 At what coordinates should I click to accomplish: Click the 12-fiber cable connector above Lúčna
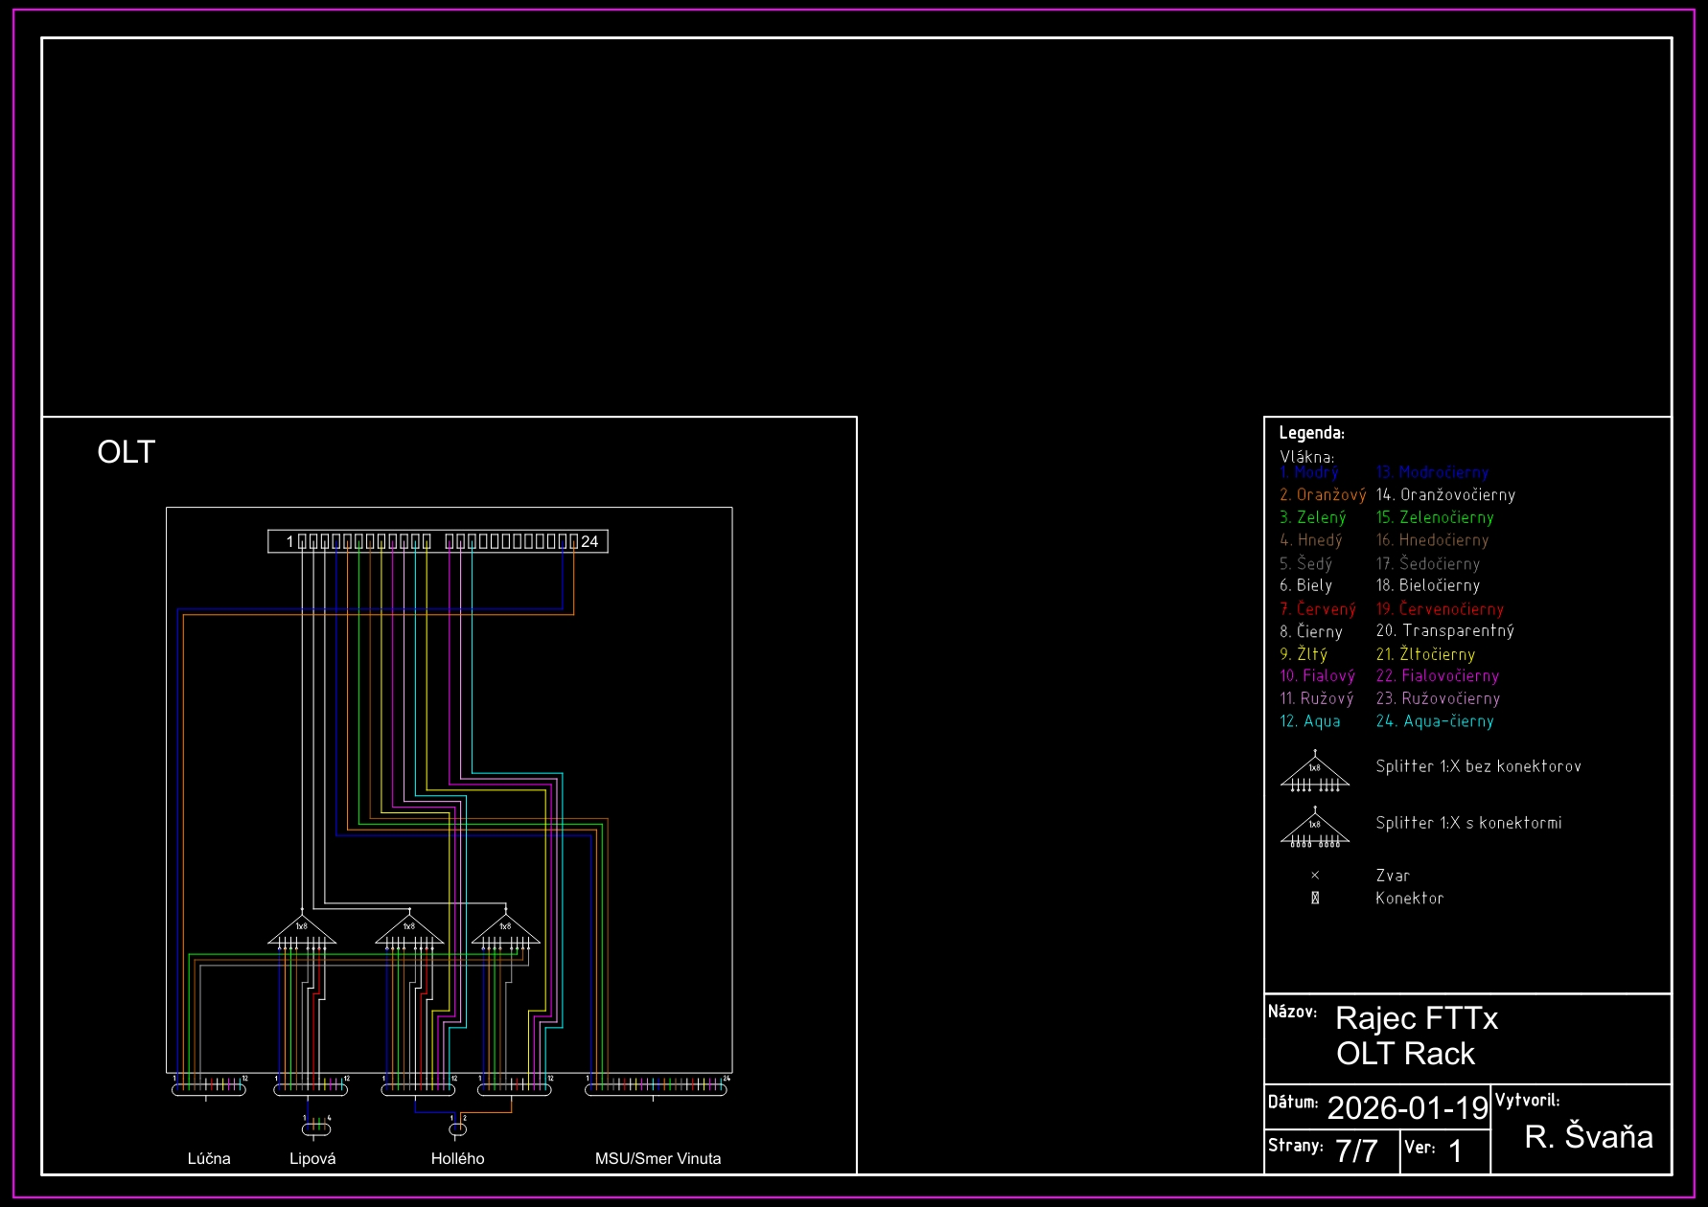pyautogui.click(x=209, y=1089)
